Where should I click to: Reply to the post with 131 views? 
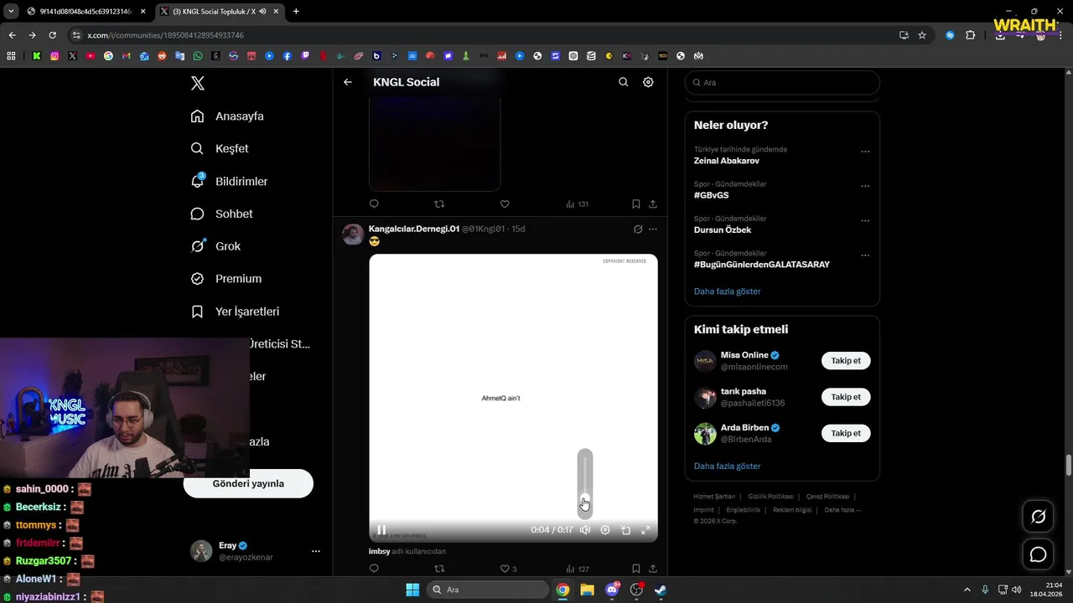click(374, 204)
